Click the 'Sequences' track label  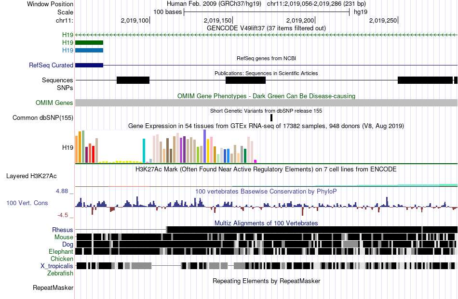point(57,80)
